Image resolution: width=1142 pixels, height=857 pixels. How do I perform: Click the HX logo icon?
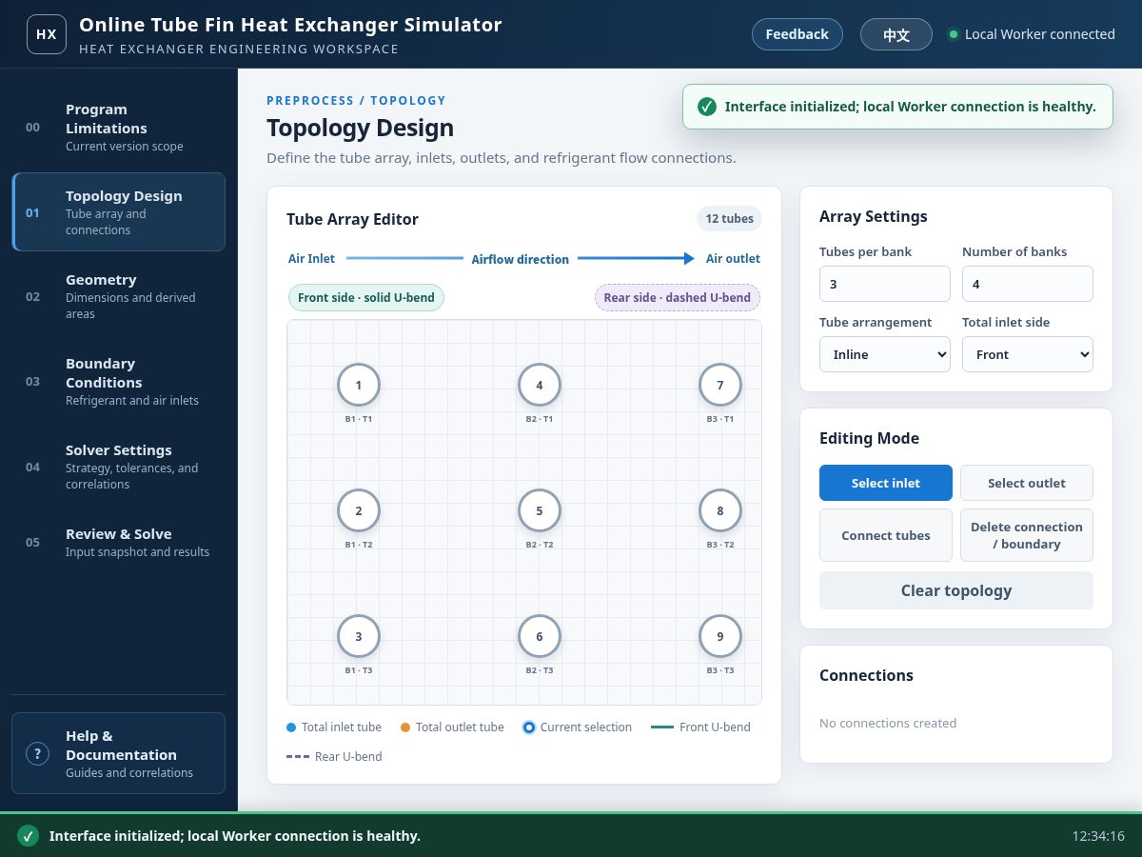47,34
